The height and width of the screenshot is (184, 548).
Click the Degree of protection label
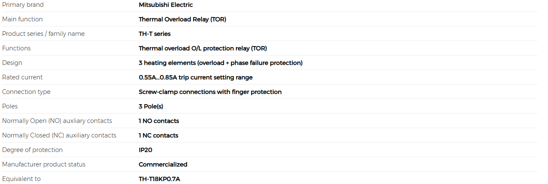32,150
